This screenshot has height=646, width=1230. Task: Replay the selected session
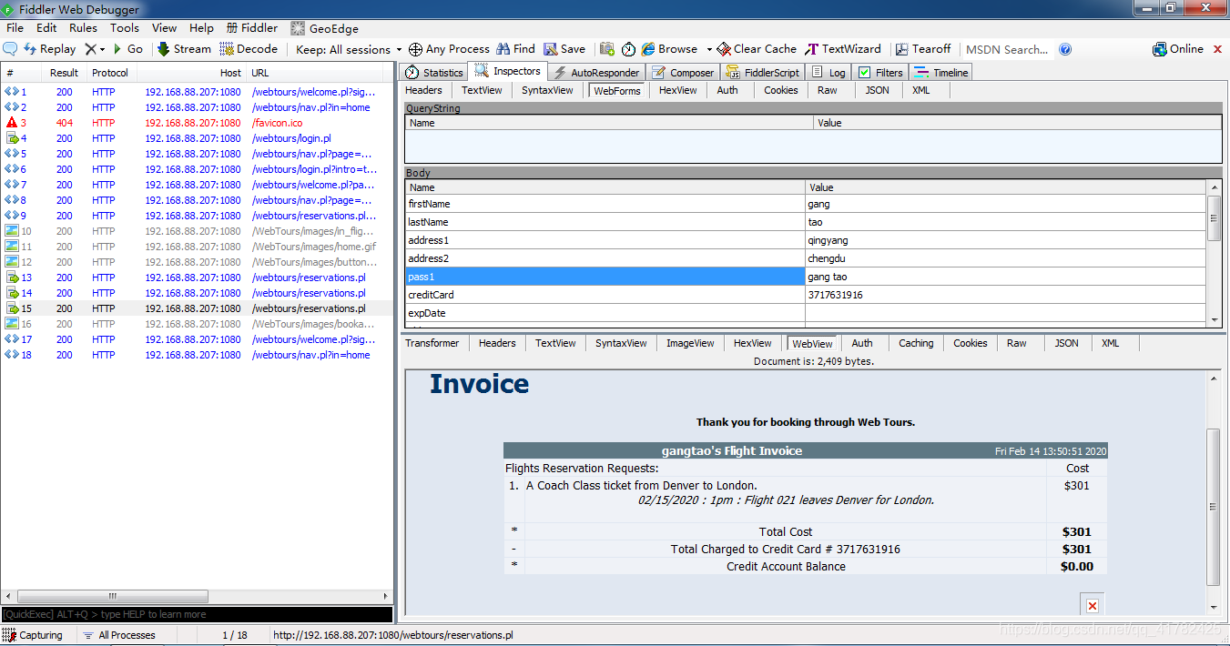(49, 49)
